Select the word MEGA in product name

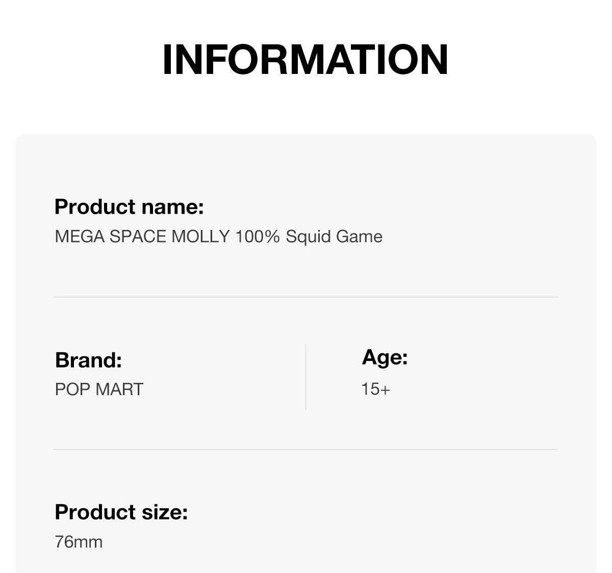(x=80, y=237)
